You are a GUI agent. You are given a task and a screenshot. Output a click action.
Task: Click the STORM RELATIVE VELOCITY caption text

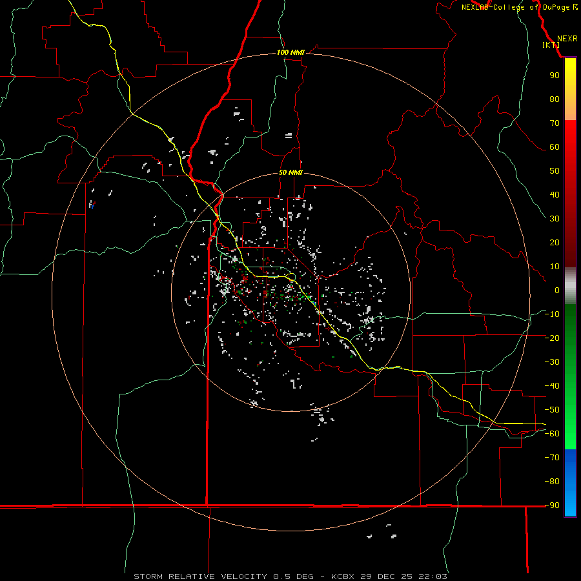pos(200,576)
